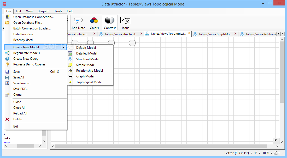This screenshot has height=158, width=287.
Task: Click the Save Image picture icon
Action: 7,83
